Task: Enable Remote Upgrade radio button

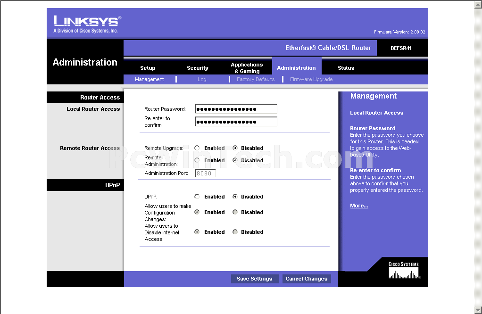Action: coord(197,148)
